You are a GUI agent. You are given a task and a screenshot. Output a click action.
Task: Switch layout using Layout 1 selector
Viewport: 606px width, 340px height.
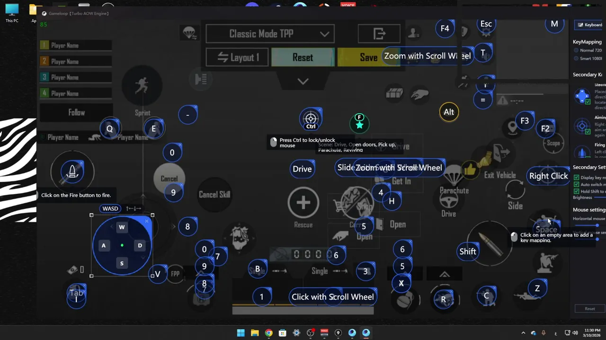click(237, 58)
